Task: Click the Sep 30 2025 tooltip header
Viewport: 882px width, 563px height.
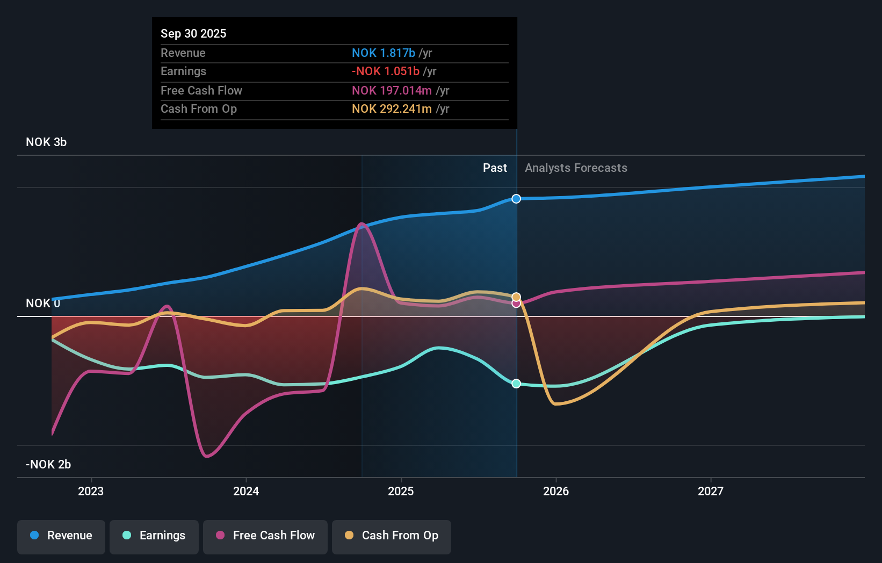Action: (x=193, y=33)
